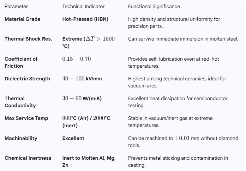Click the Max Service Temp label
The image size is (246, 171).
coord(26,118)
